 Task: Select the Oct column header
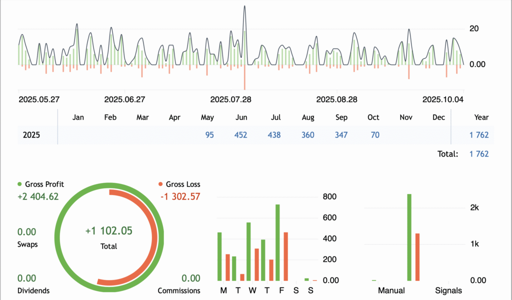click(x=373, y=117)
